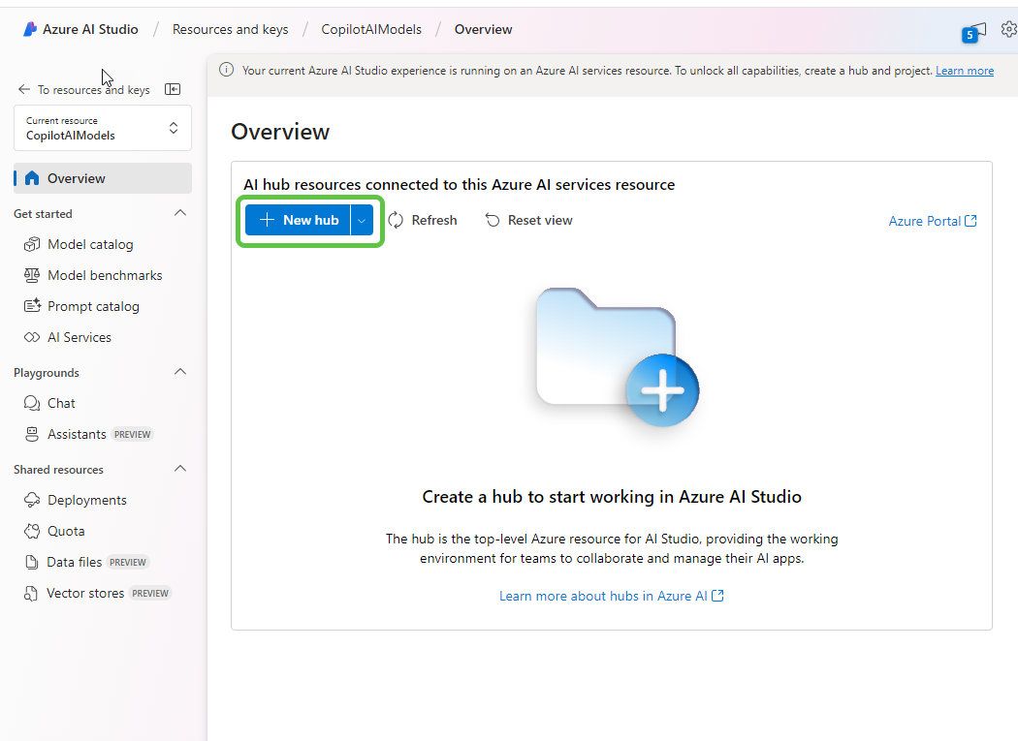Open the Current resource CopilotAIModels selector
1018x741 pixels.
click(x=103, y=128)
